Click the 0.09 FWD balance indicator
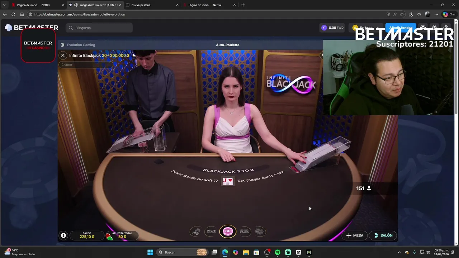 pos(332,28)
